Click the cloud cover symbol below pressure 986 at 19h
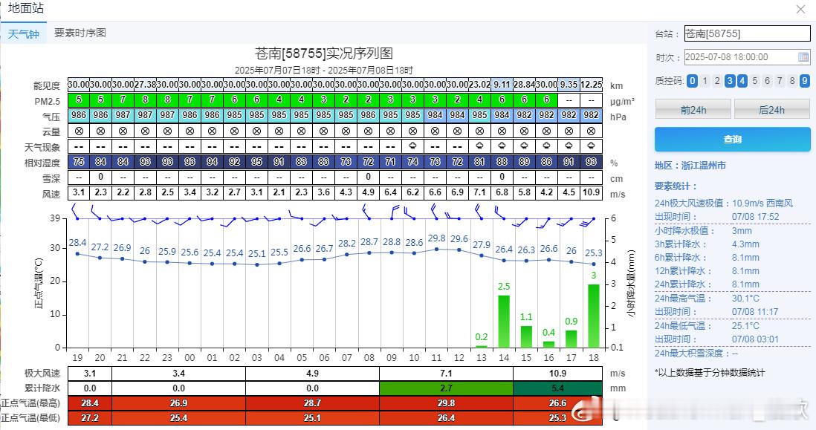Screen dimensions: 816x430 click(x=79, y=131)
